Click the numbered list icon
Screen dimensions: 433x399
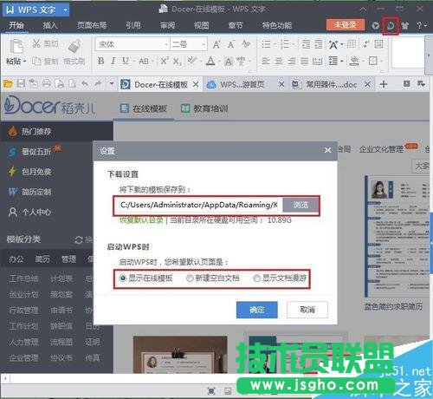[285, 44]
